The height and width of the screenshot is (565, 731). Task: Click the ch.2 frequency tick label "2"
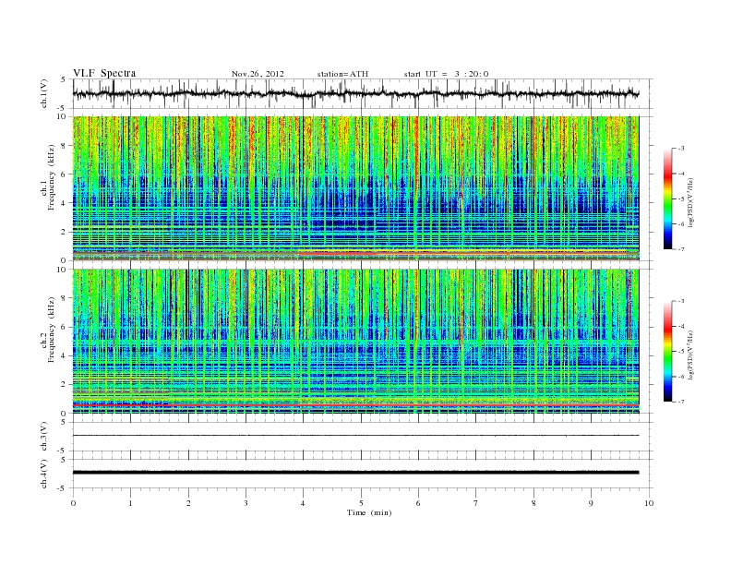[x=65, y=385]
